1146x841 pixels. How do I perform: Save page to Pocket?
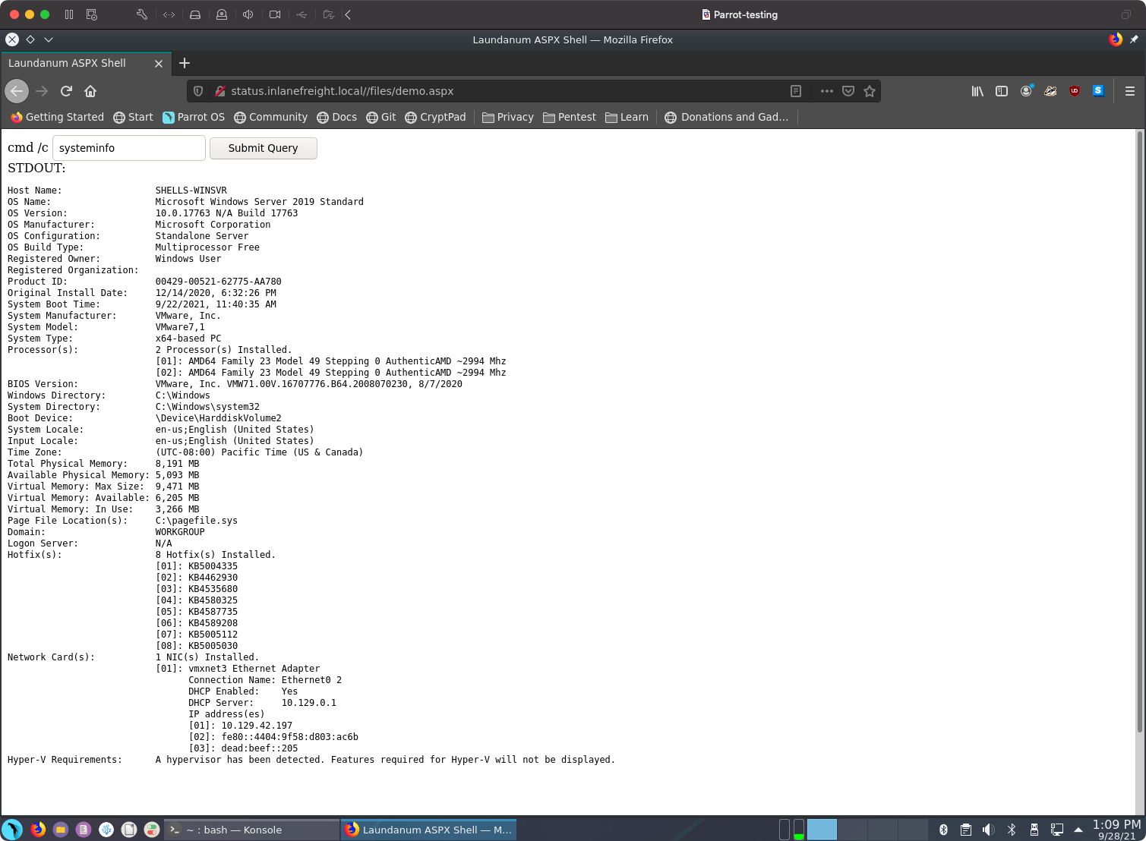click(x=848, y=91)
